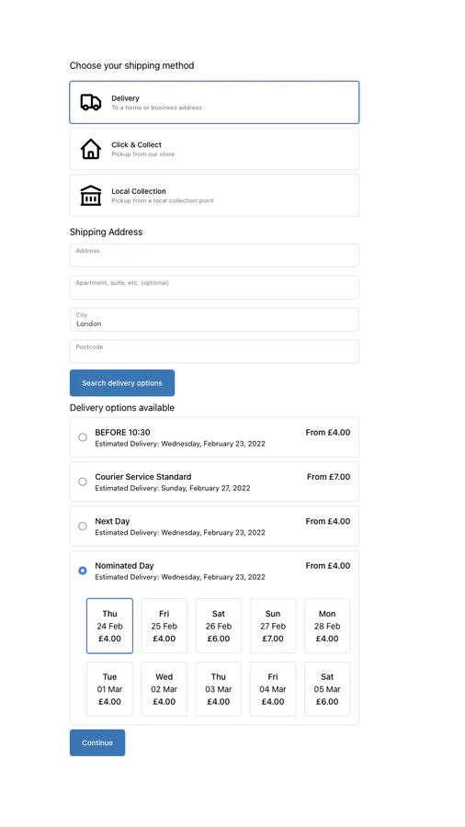Click the City field containing London

coord(214,320)
